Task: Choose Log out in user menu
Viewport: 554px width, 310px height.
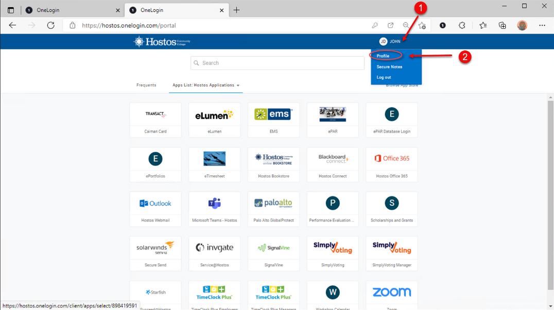Action: 384,78
